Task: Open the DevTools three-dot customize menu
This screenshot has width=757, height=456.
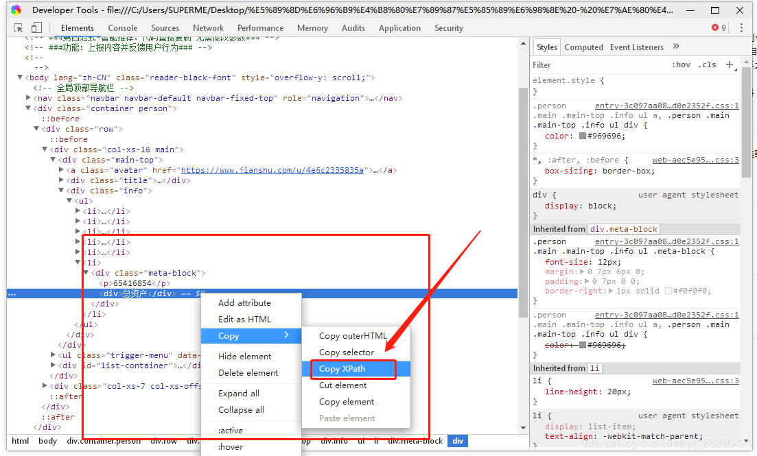Action: click(742, 27)
